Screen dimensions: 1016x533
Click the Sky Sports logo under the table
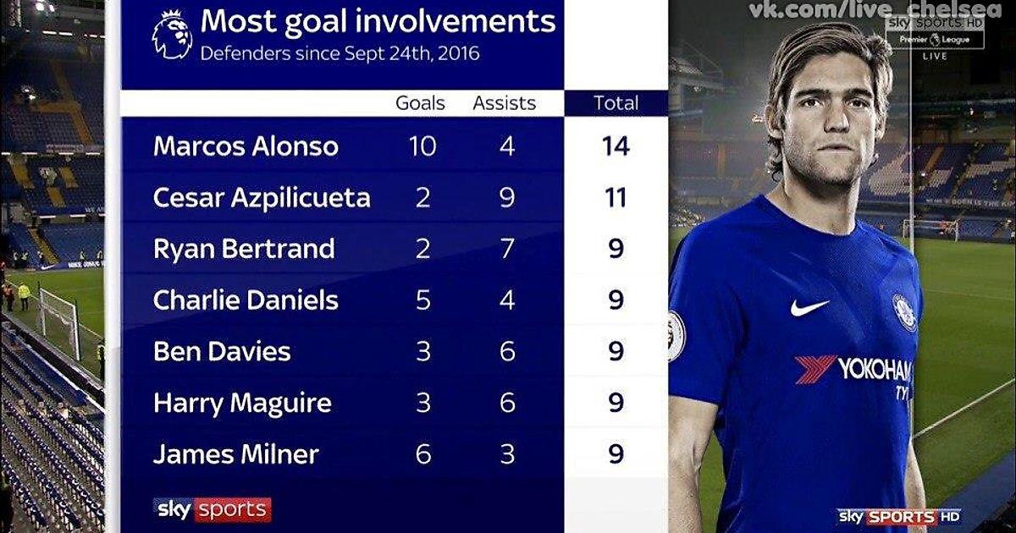coord(213,509)
